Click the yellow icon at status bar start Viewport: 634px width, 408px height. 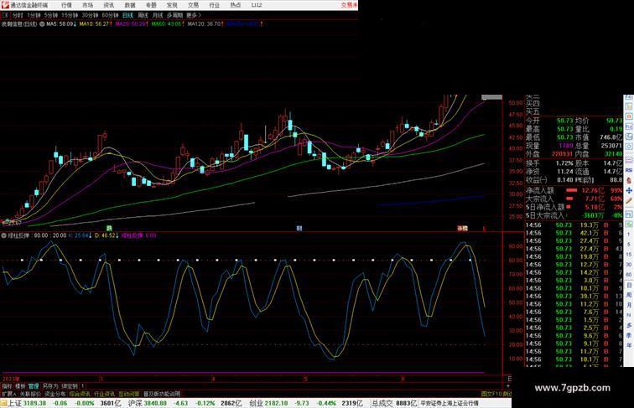pyautogui.click(x=3, y=403)
